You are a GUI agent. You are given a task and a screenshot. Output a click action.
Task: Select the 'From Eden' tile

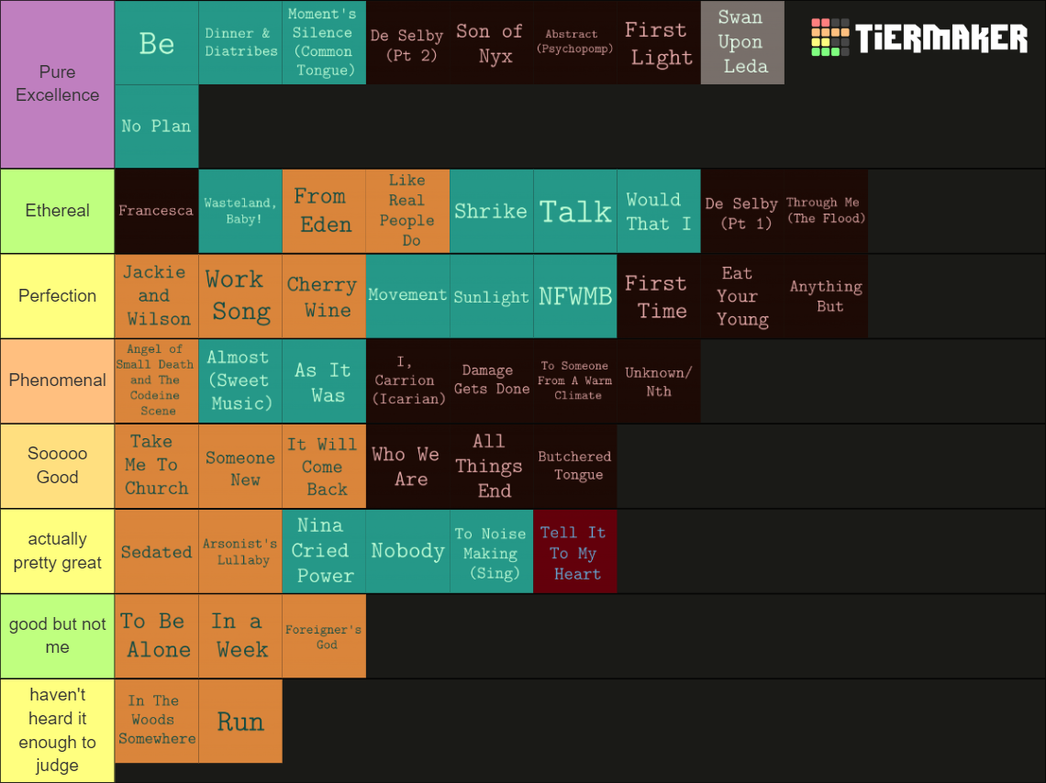[x=324, y=211]
